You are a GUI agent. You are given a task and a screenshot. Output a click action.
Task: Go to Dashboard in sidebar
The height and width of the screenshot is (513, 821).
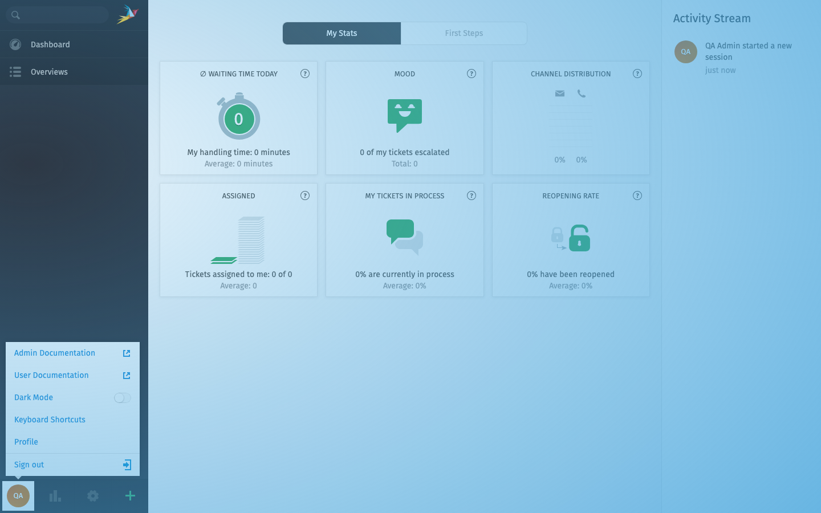point(74,44)
